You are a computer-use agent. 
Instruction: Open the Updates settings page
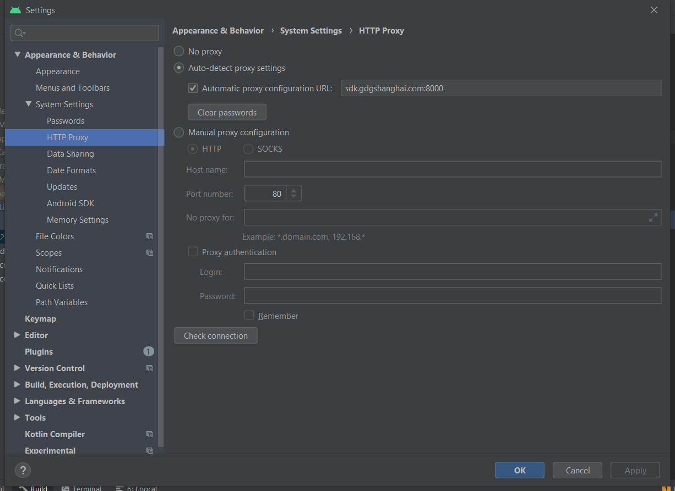[x=62, y=187]
